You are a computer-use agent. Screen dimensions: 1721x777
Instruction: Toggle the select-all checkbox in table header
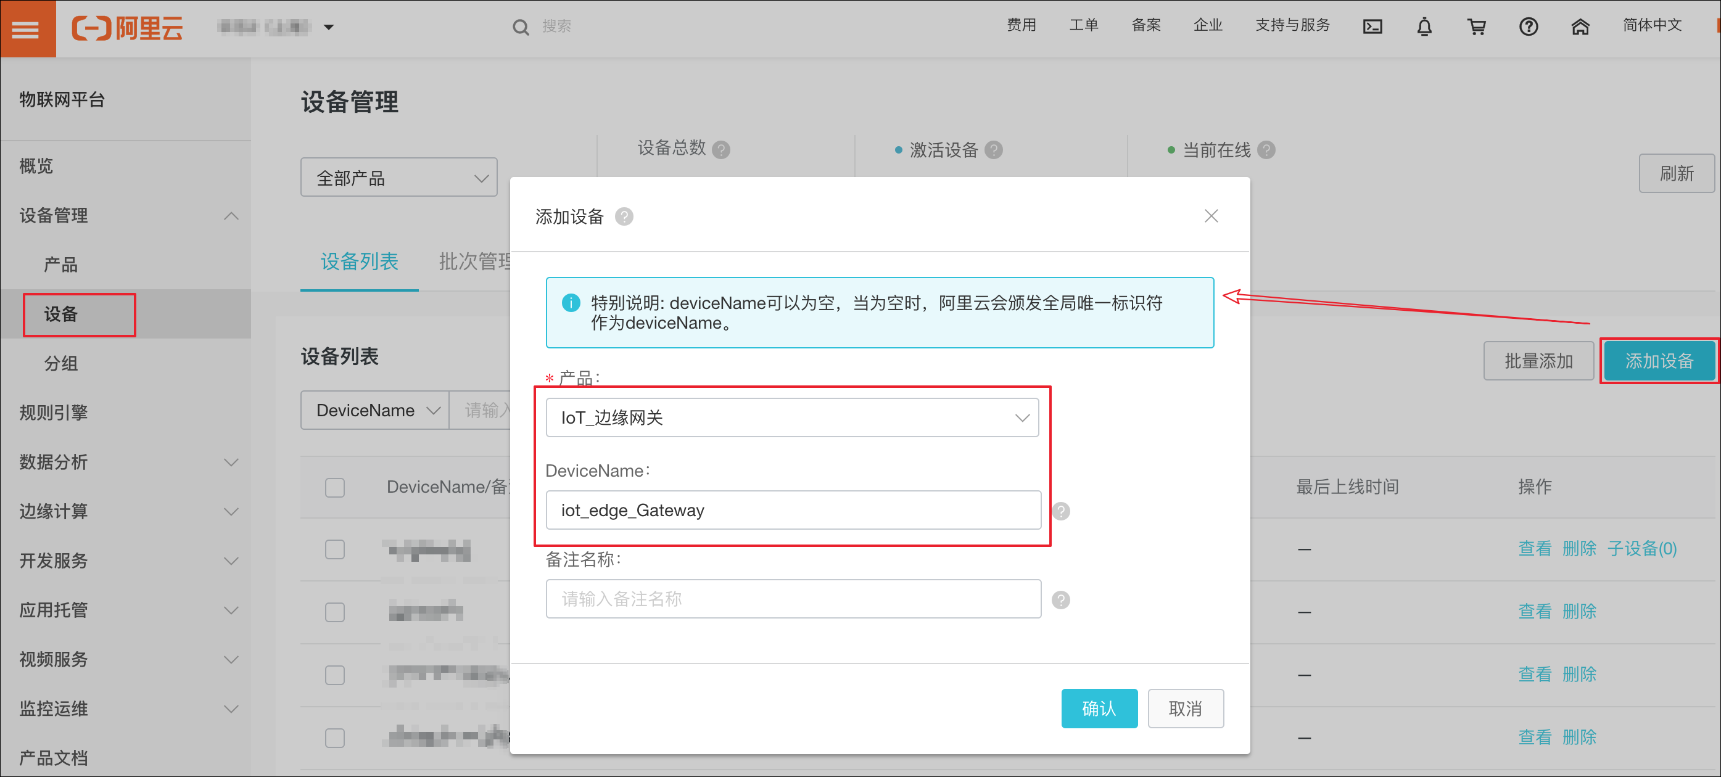click(335, 487)
